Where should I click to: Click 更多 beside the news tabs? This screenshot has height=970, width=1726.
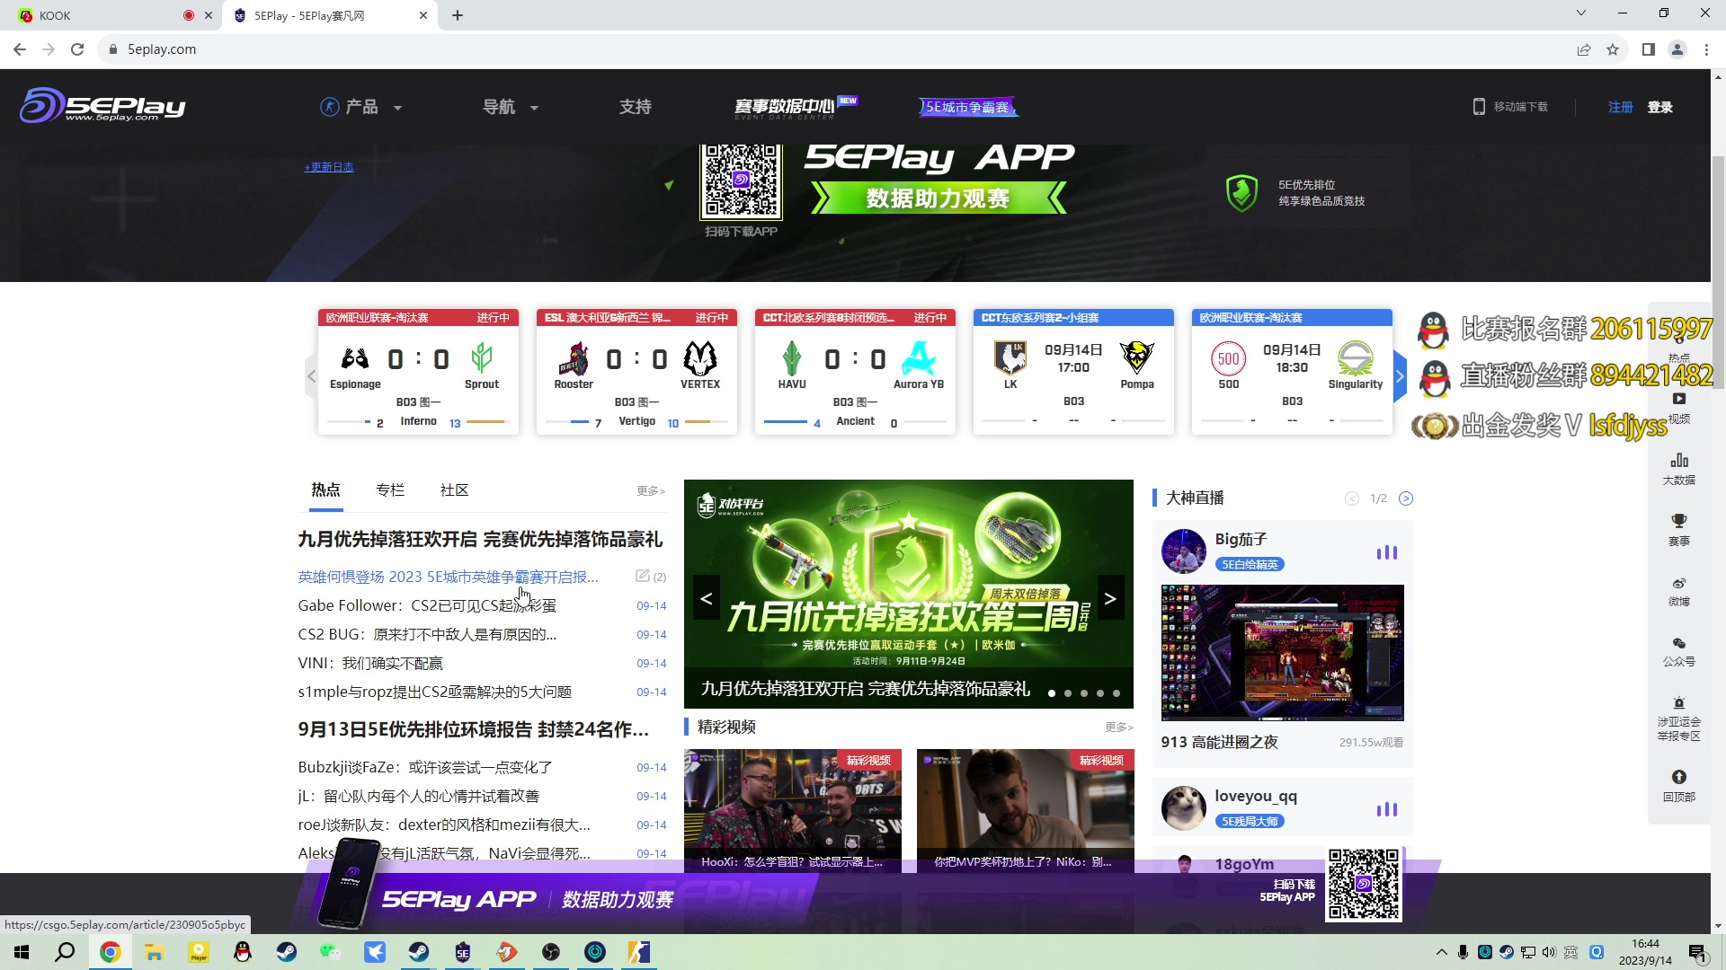pyautogui.click(x=651, y=491)
